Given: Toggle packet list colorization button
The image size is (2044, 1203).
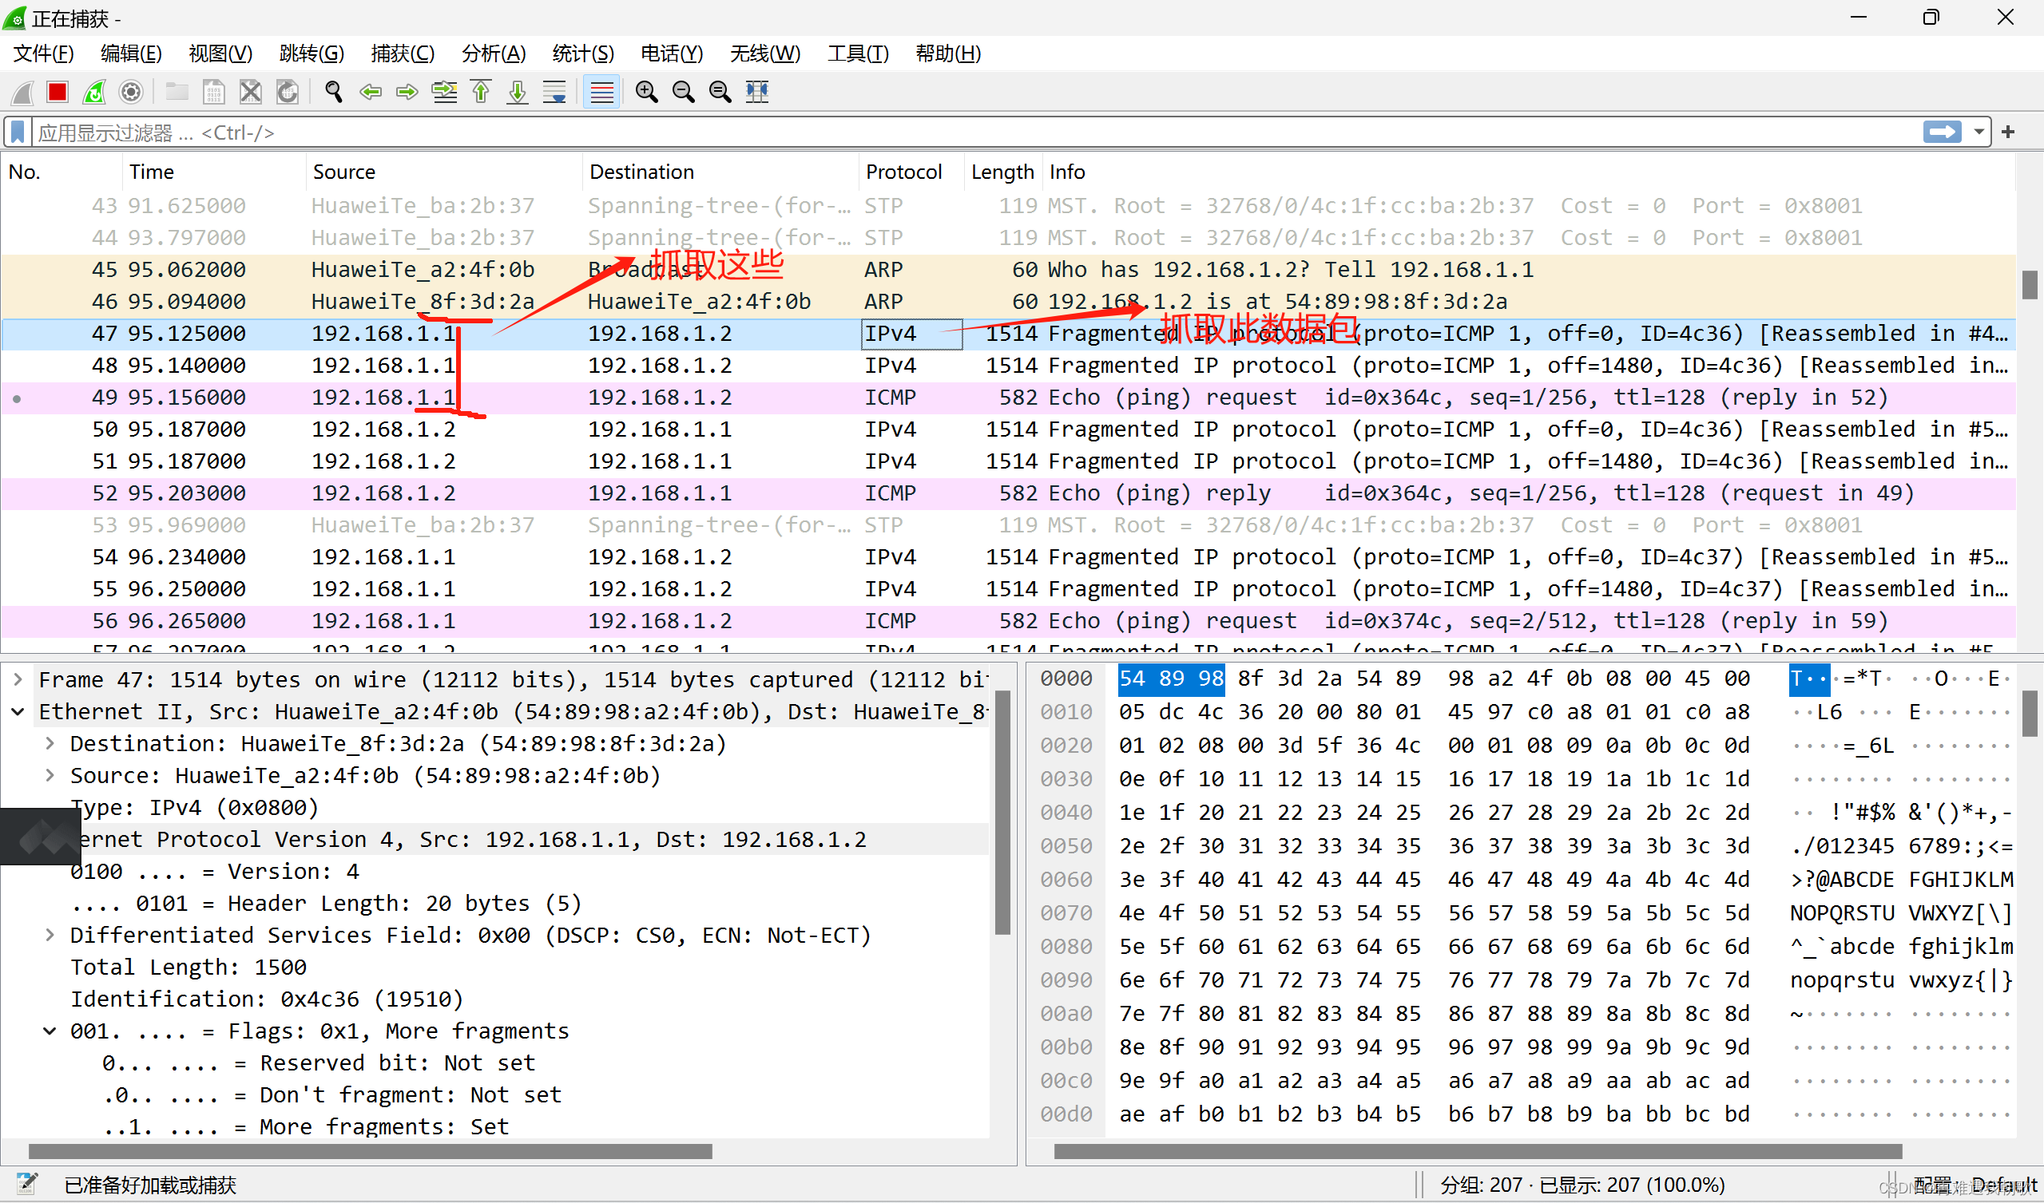Looking at the screenshot, I should tap(601, 92).
